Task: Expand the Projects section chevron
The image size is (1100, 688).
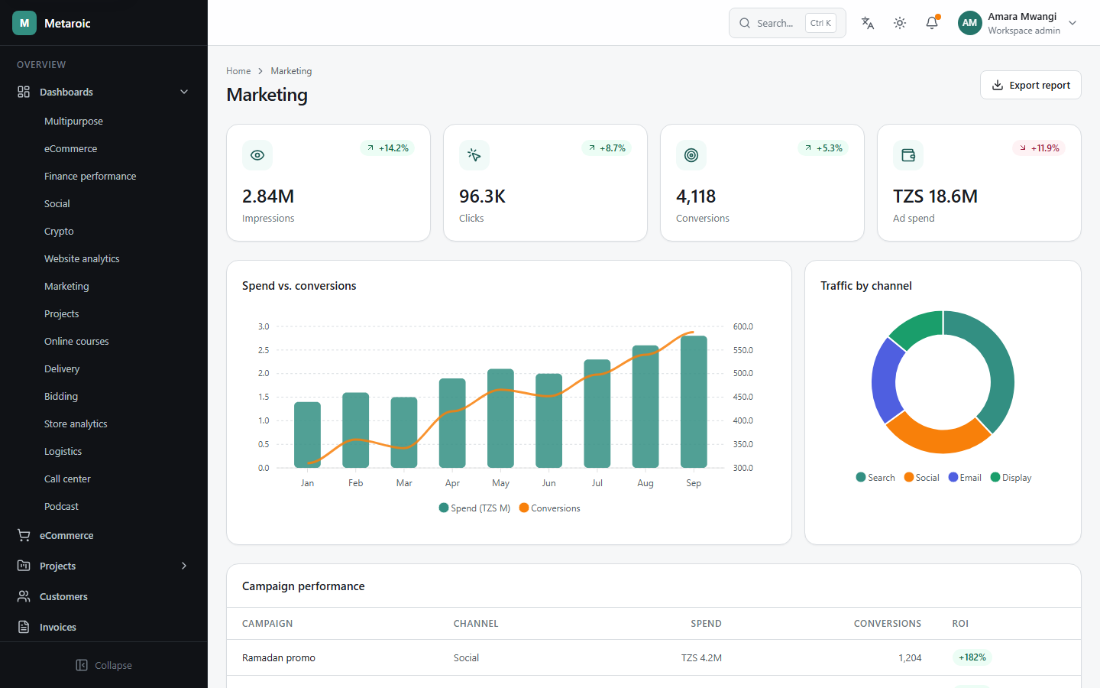Action: click(x=184, y=566)
